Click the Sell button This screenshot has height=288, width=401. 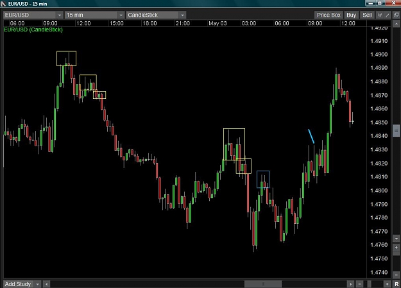(367, 15)
